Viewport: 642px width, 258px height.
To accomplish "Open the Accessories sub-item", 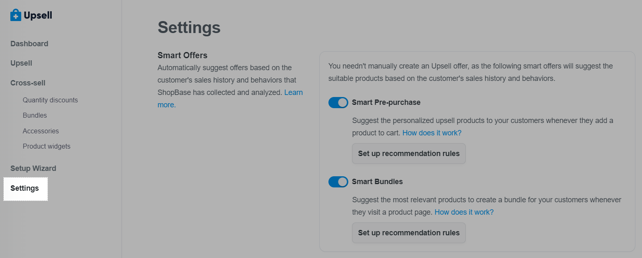I will point(41,131).
